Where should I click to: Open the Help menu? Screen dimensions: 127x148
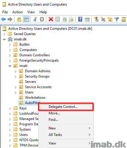pos(43,12)
